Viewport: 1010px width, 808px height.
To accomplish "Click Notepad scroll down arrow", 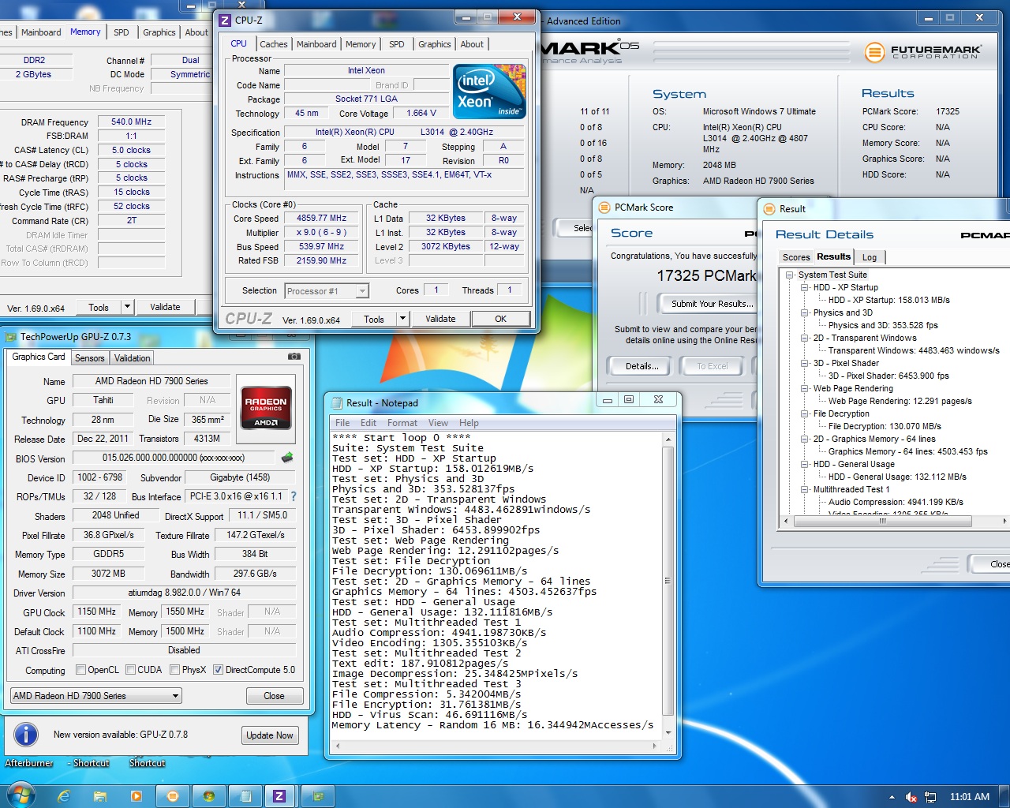I will [668, 732].
